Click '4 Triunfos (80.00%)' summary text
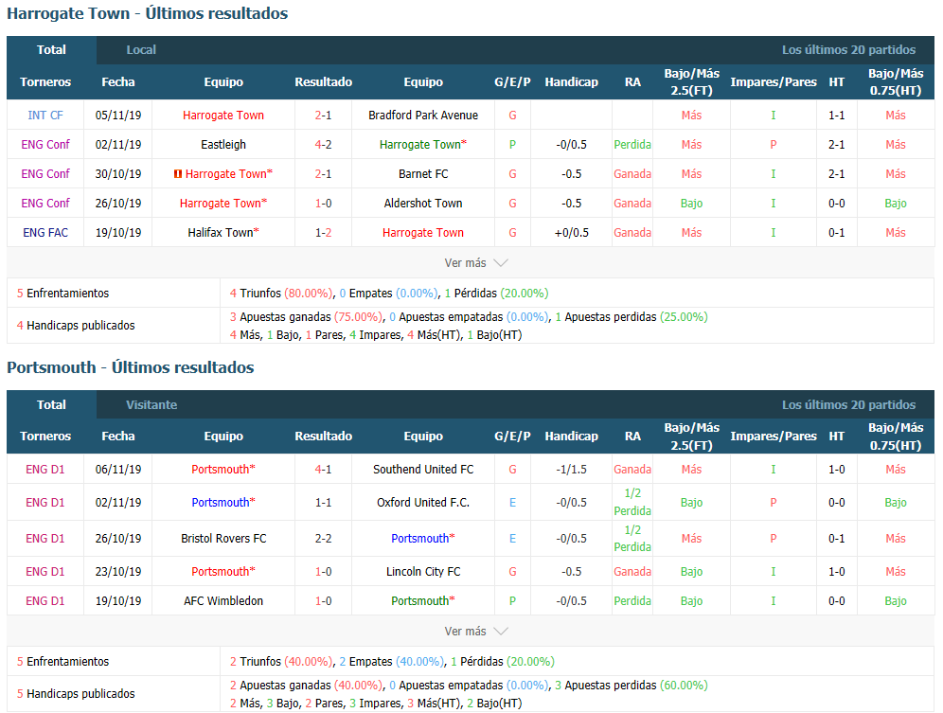 (281, 293)
